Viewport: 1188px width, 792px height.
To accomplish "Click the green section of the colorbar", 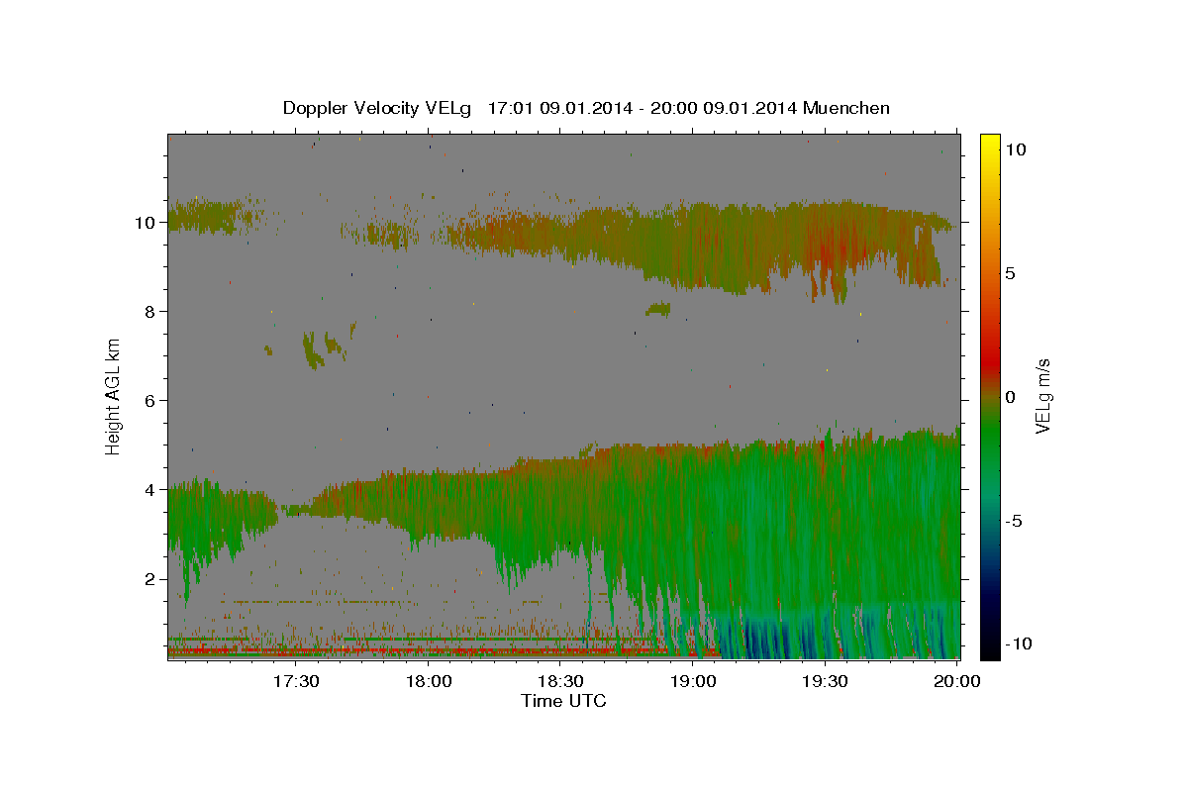I will coord(990,436).
